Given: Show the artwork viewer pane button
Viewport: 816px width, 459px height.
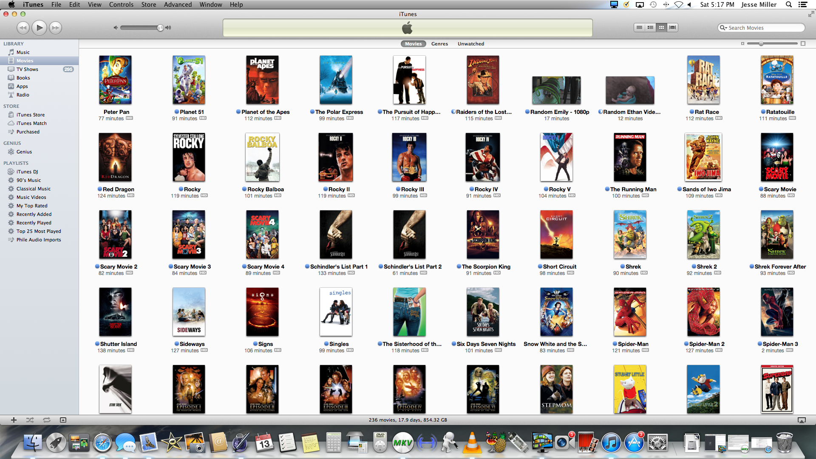Looking at the screenshot, I should [x=63, y=420].
